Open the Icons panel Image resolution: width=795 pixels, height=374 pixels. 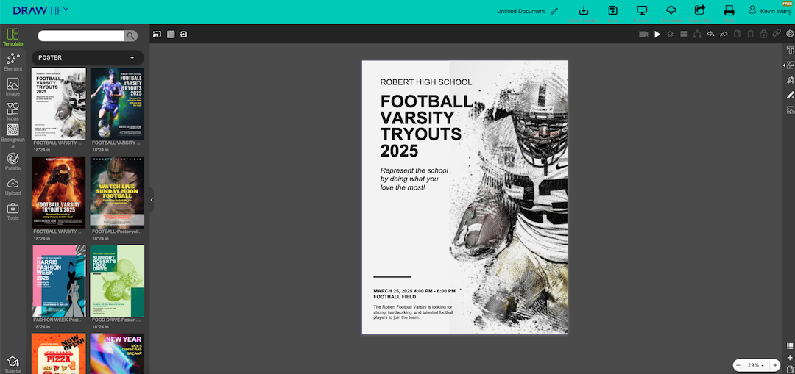click(x=13, y=112)
